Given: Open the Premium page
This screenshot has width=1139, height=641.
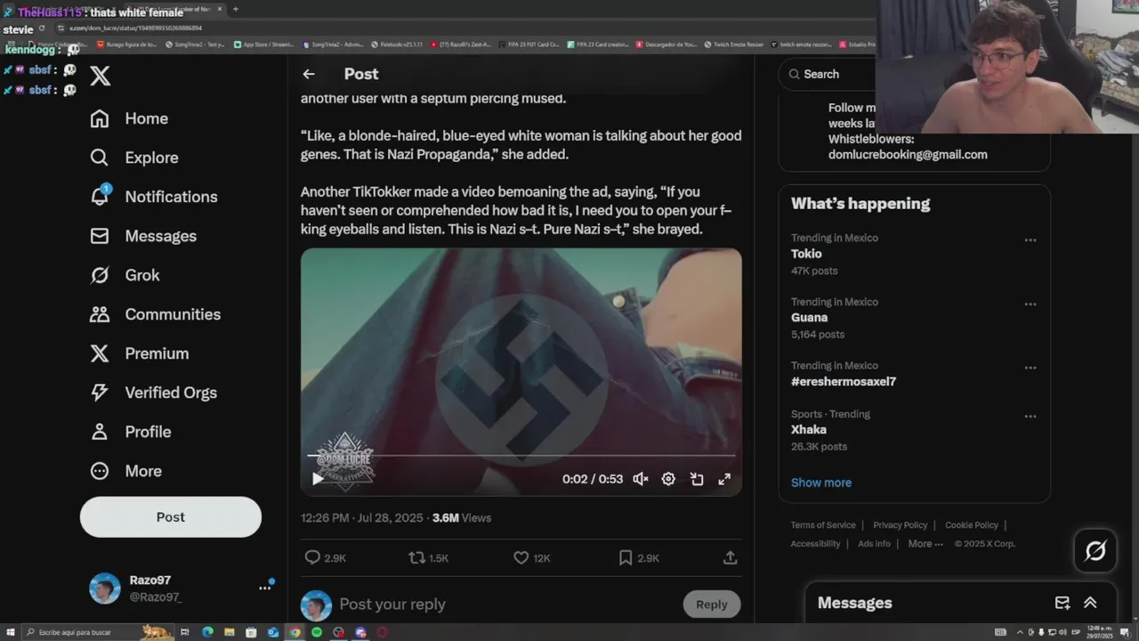Looking at the screenshot, I should click(x=140, y=353).
